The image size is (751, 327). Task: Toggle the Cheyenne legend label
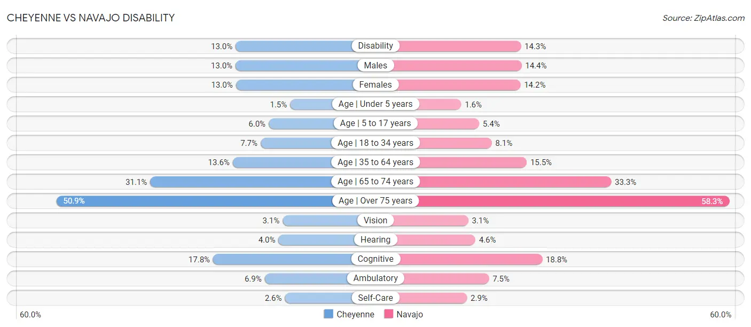[x=355, y=314]
